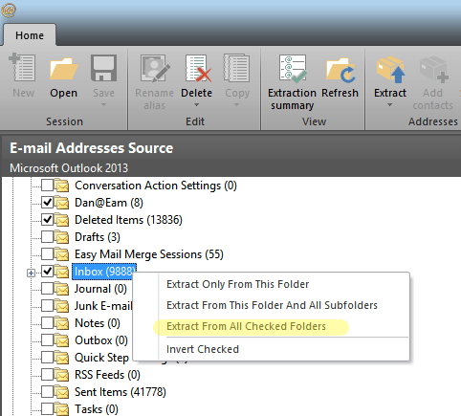Click the Delete icon with red X
461x416 pixels.
[x=197, y=68]
